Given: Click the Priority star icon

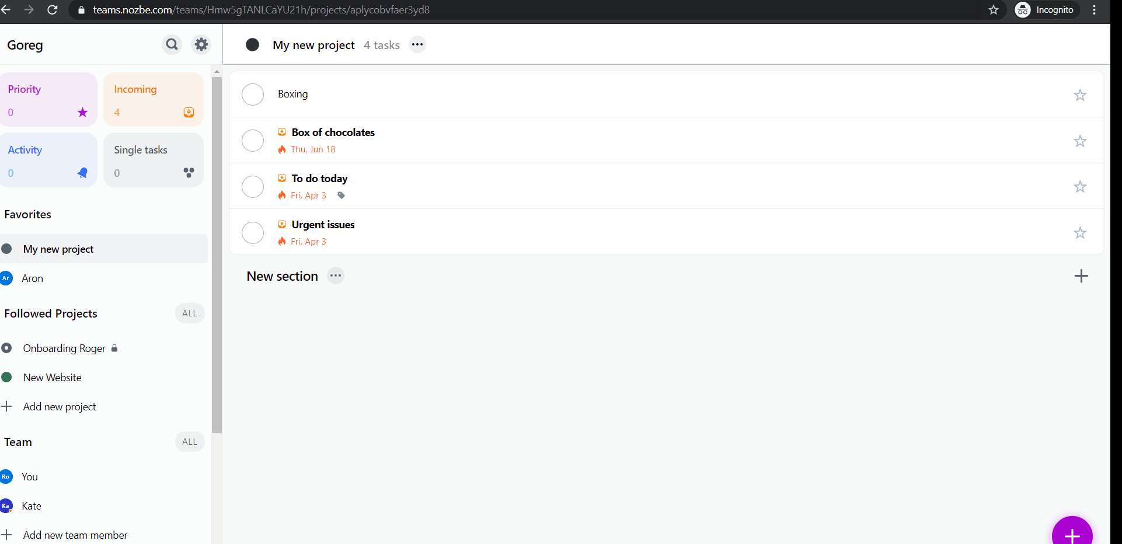Looking at the screenshot, I should [x=83, y=112].
